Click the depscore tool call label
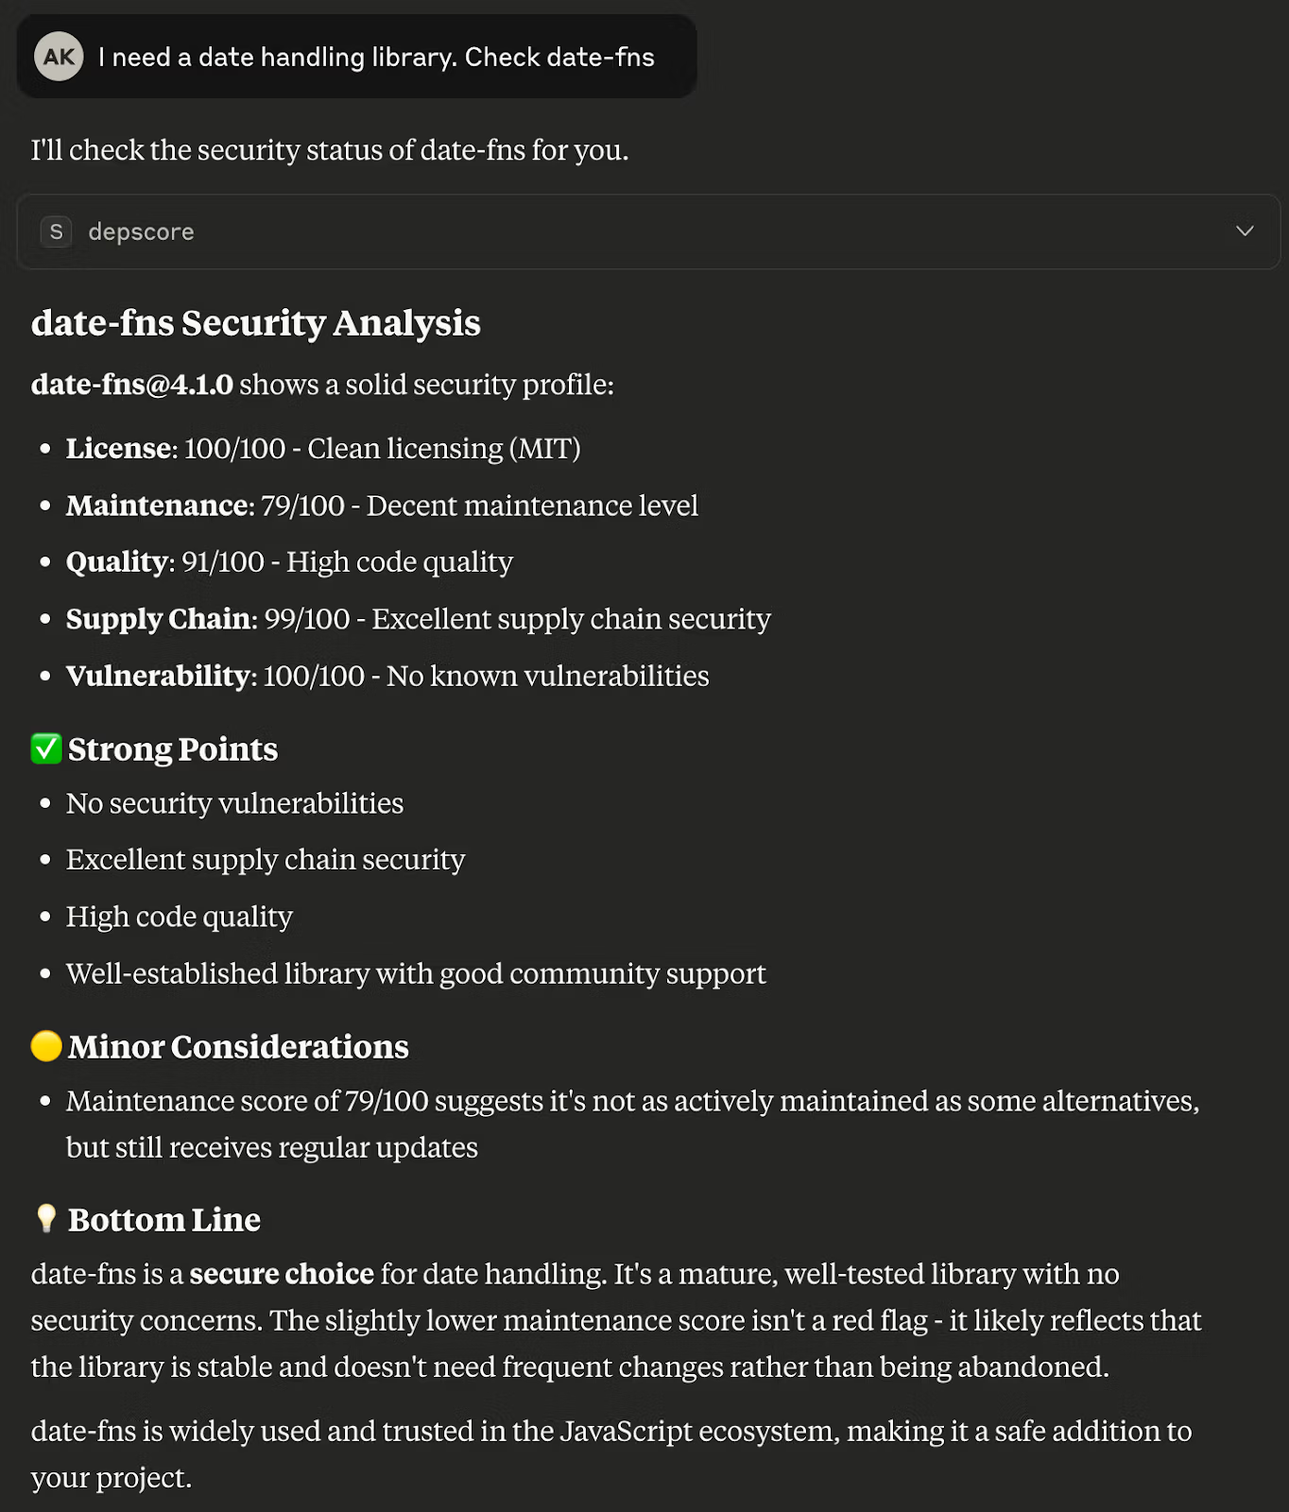Screen dimensions: 1289x1512 click(x=141, y=232)
